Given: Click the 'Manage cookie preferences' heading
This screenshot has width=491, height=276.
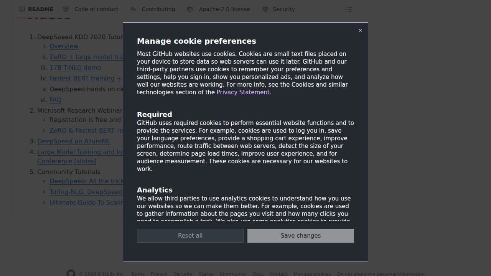Looking at the screenshot, I should point(196,41).
